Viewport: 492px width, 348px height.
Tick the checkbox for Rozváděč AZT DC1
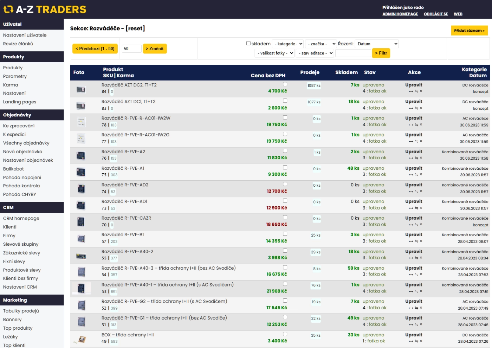tap(285, 101)
